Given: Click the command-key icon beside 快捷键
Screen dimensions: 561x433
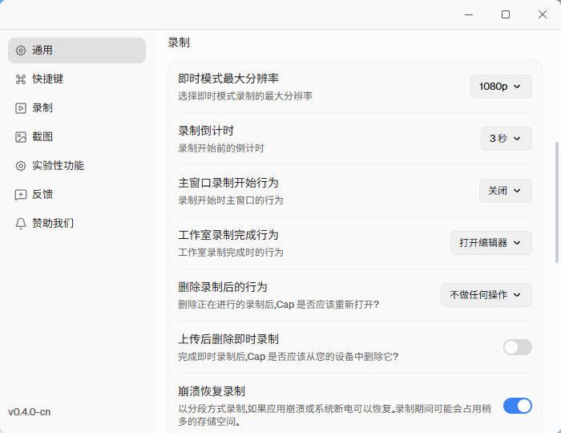Looking at the screenshot, I should click(x=21, y=79).
